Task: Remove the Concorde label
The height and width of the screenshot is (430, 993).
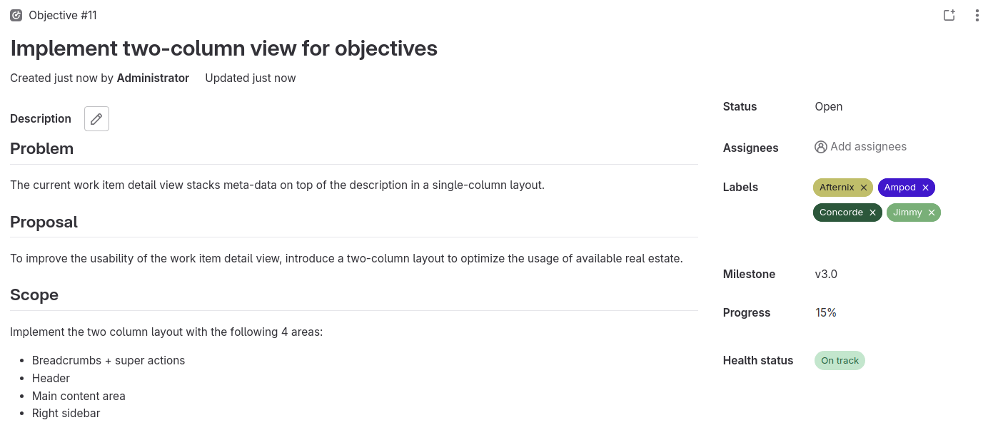Action: [872, 213]
